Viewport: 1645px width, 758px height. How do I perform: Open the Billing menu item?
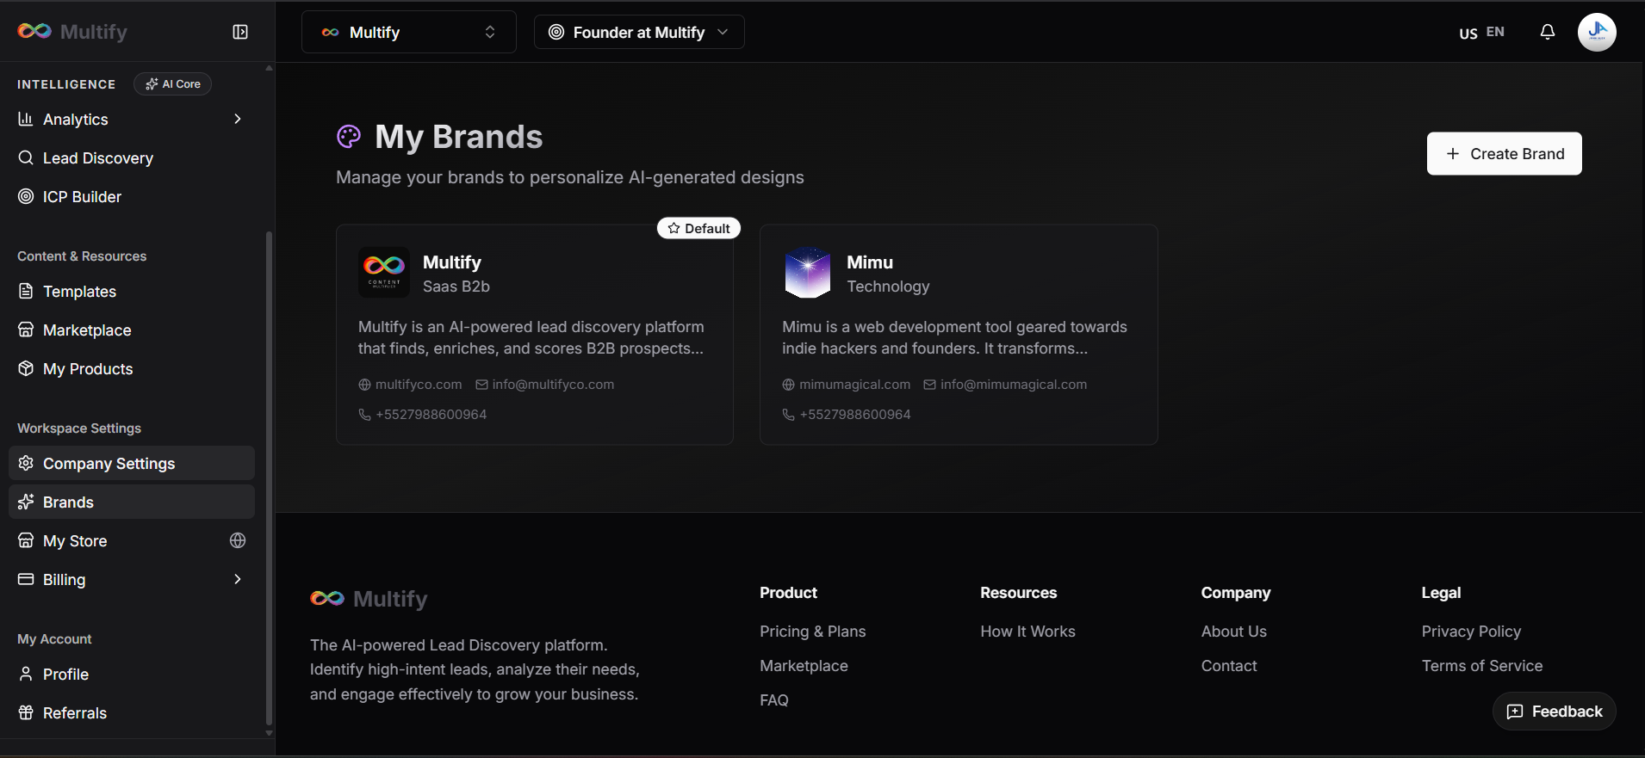coord(64,579)
